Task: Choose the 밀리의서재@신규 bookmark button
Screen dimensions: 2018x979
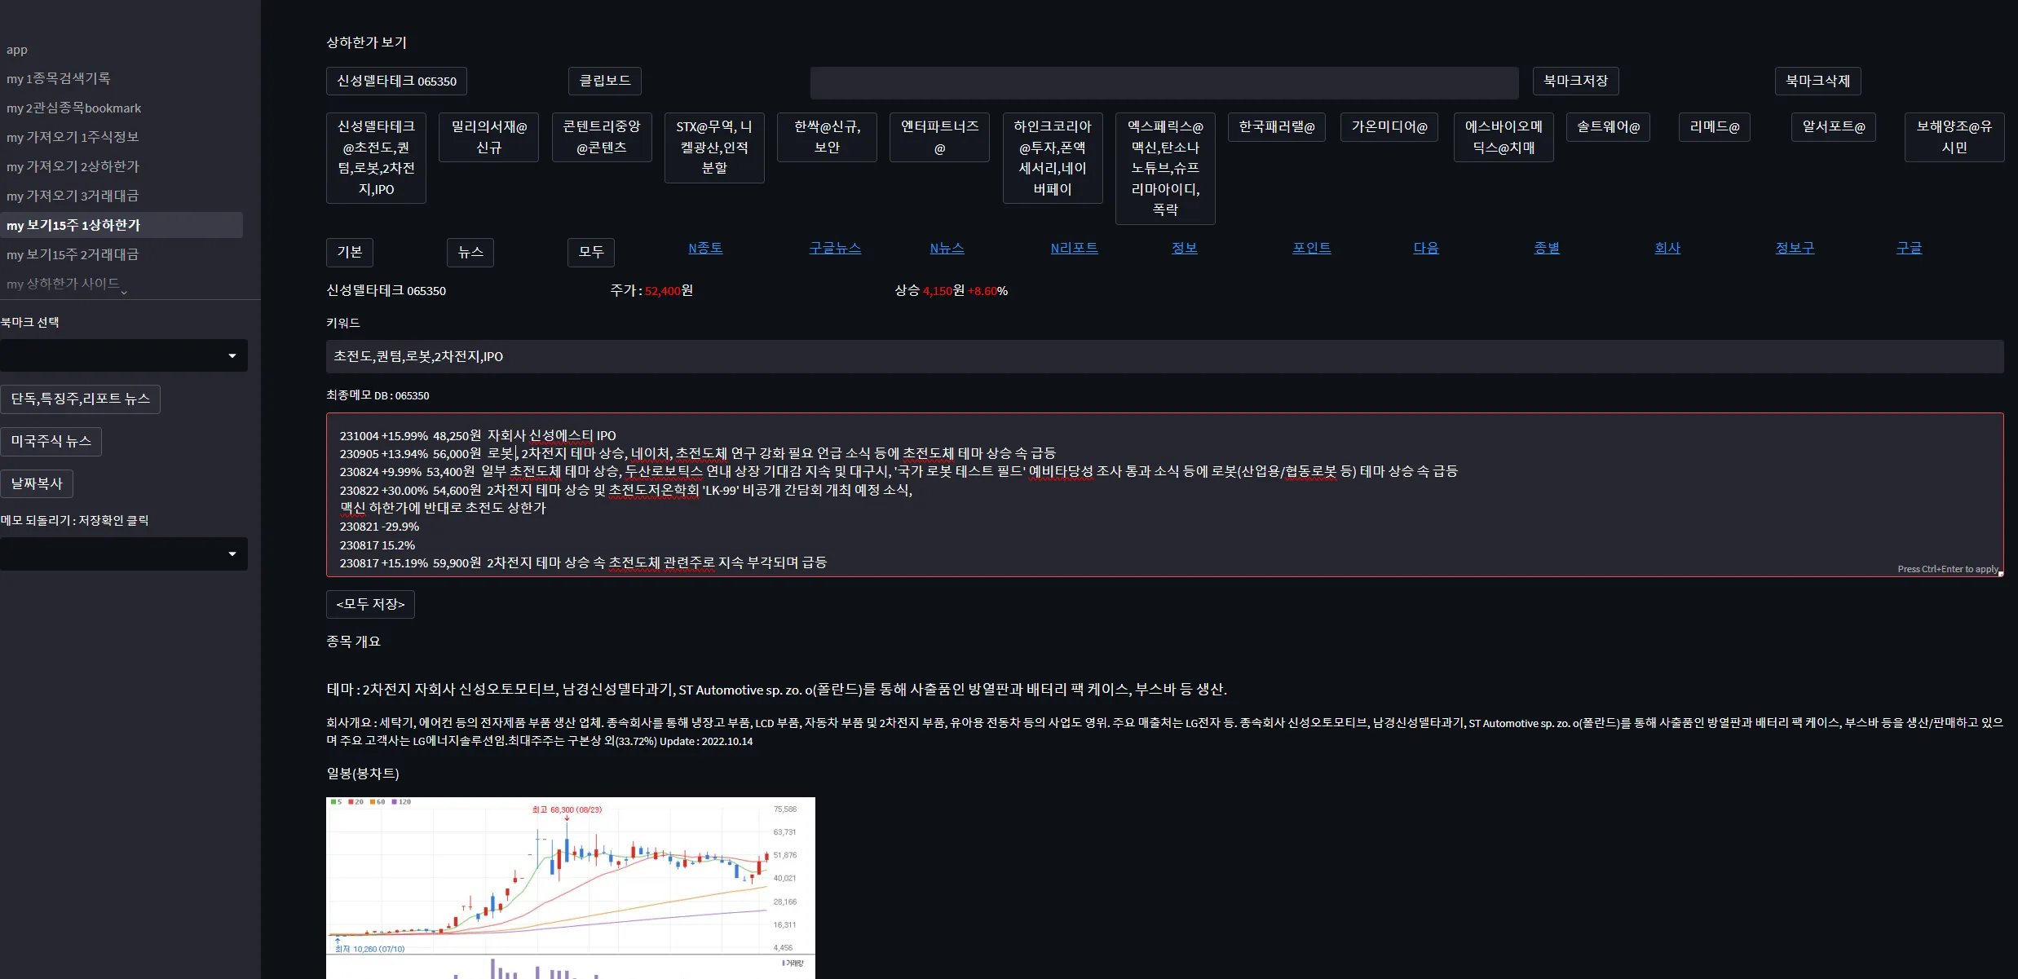Action: pyautogui.click(x=488, y=137)
